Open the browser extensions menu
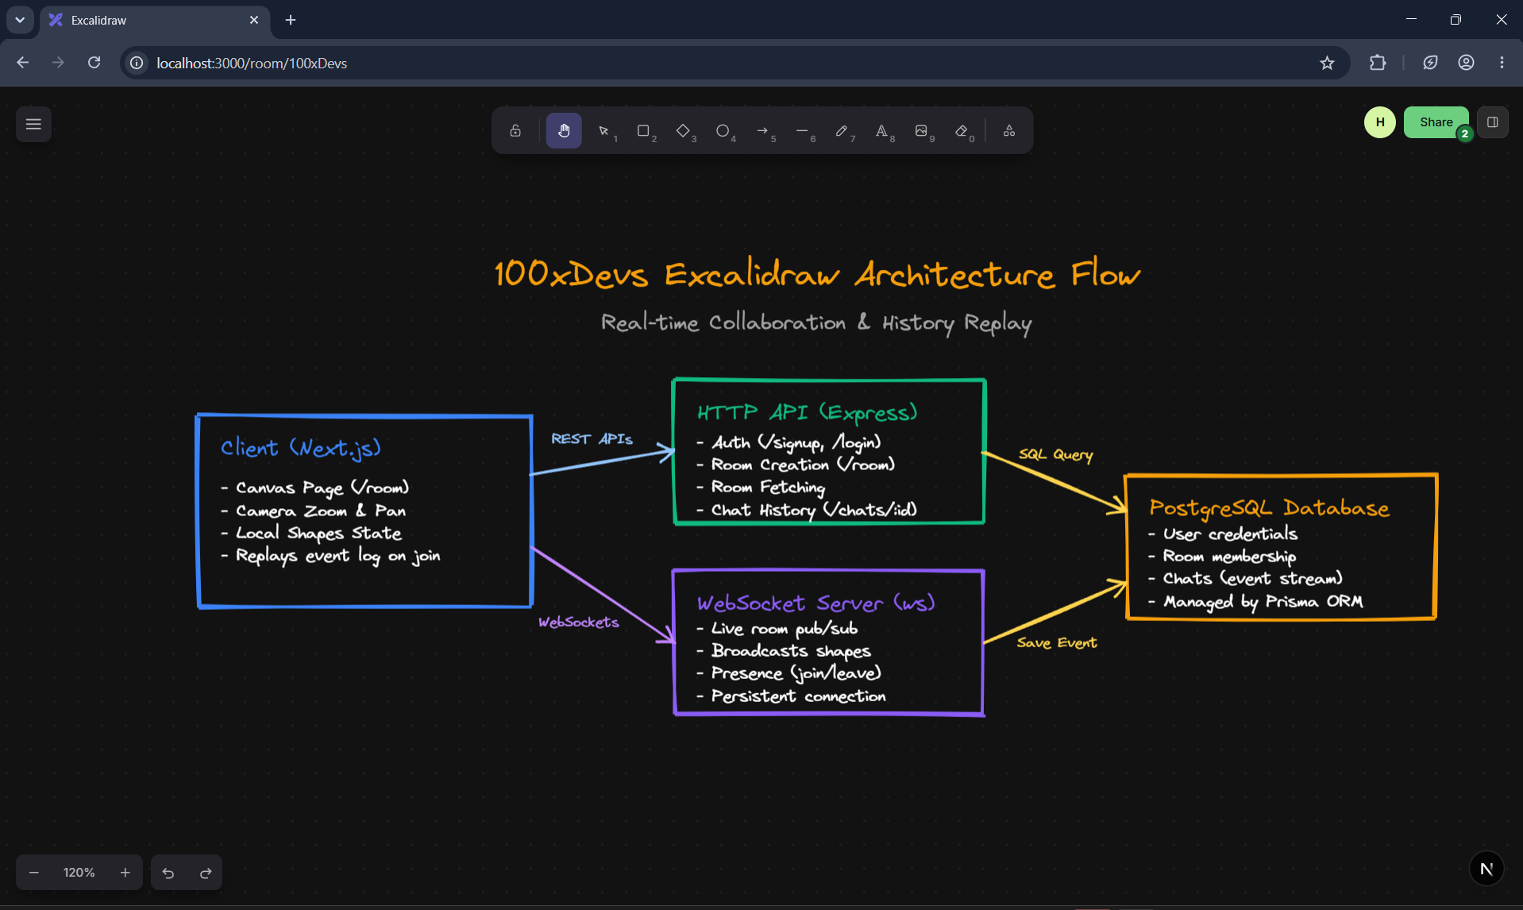Screen dimensions: 1523x910 pos(1378,63)
